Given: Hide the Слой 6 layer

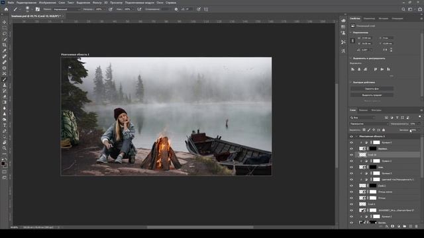Looking at the screenshot, I should pos(351,204).
